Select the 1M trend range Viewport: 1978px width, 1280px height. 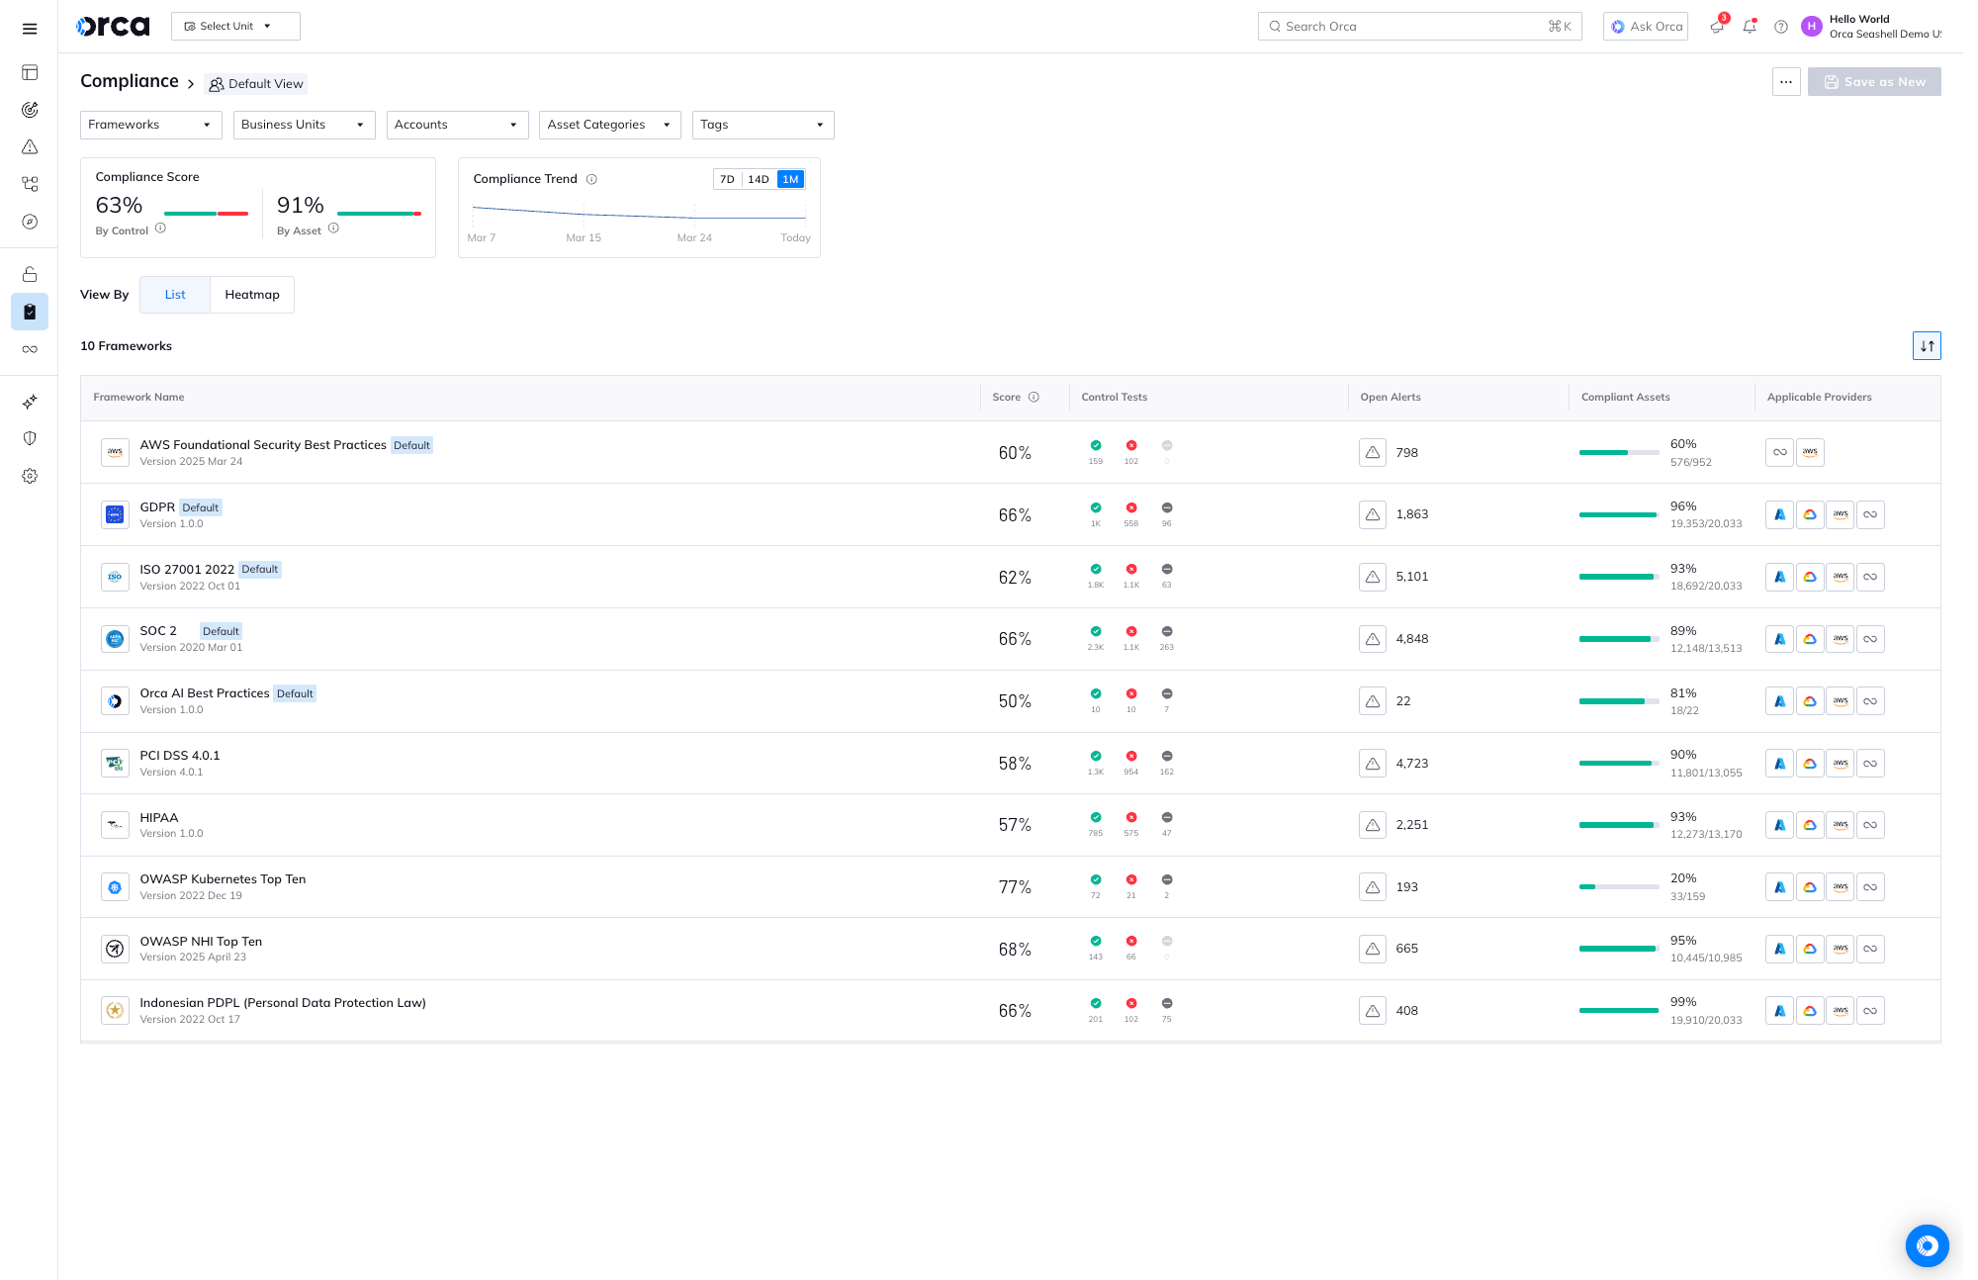(790, 179)
